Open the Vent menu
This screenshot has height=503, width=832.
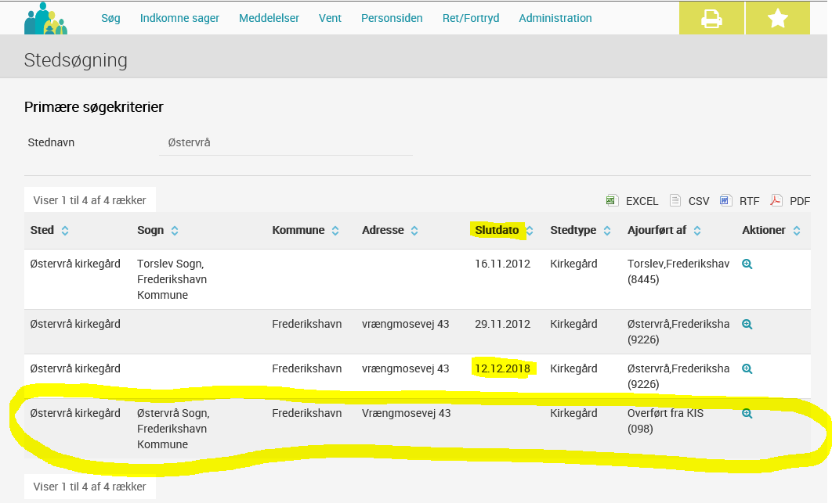click(330, 18)
